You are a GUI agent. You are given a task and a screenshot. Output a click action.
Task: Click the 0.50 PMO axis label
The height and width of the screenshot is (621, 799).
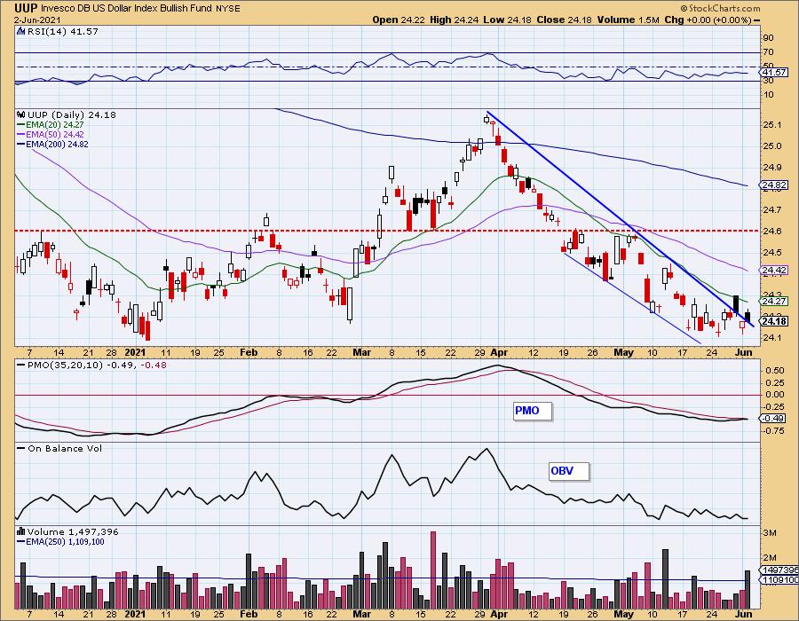coord(774,371)
